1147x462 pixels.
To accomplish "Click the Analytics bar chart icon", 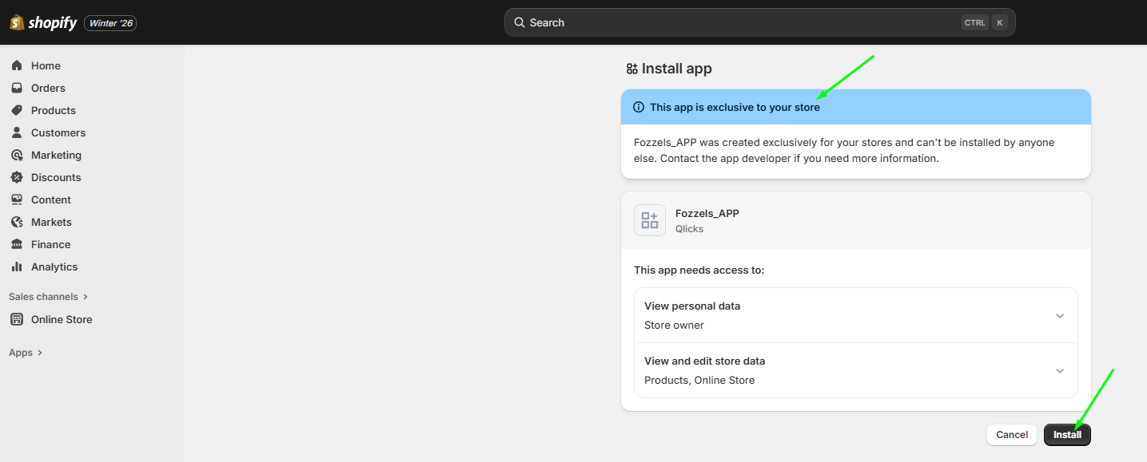I will tap(17, 267).
